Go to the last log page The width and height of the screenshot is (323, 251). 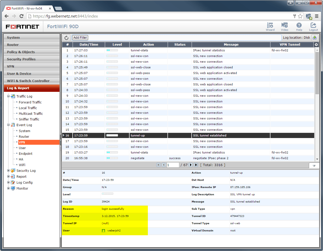[x=196, y=165]
